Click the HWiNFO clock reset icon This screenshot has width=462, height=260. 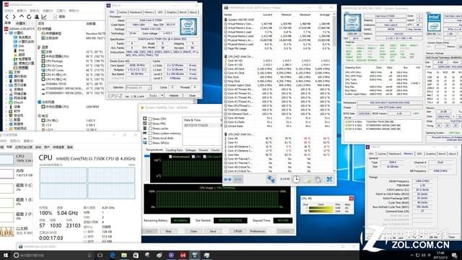[x=296, y=179]
